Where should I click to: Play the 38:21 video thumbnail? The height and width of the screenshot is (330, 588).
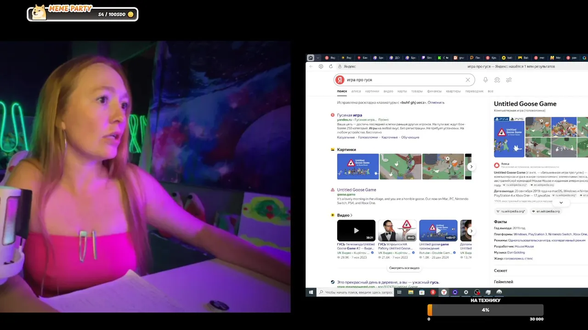pos(356,231)
